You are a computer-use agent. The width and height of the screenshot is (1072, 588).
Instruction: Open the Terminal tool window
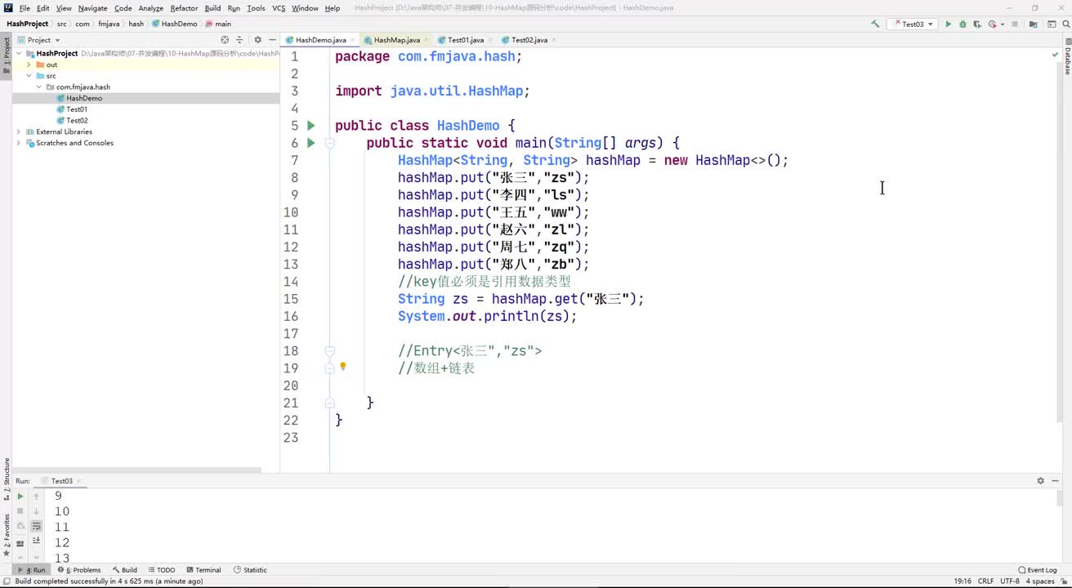click(x=203, y=570)
